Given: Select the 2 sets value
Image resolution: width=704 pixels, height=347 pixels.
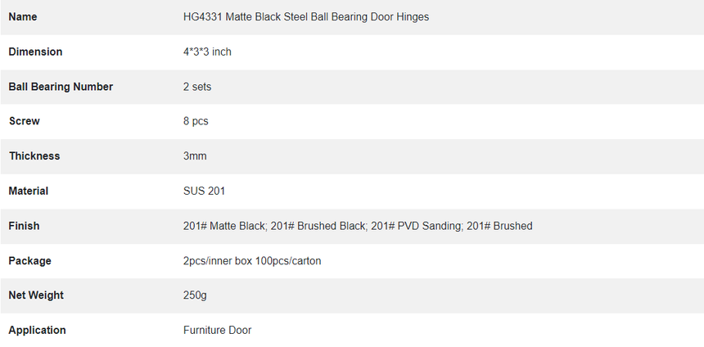Looking at the screenshot, I should (x=197, y=87).
